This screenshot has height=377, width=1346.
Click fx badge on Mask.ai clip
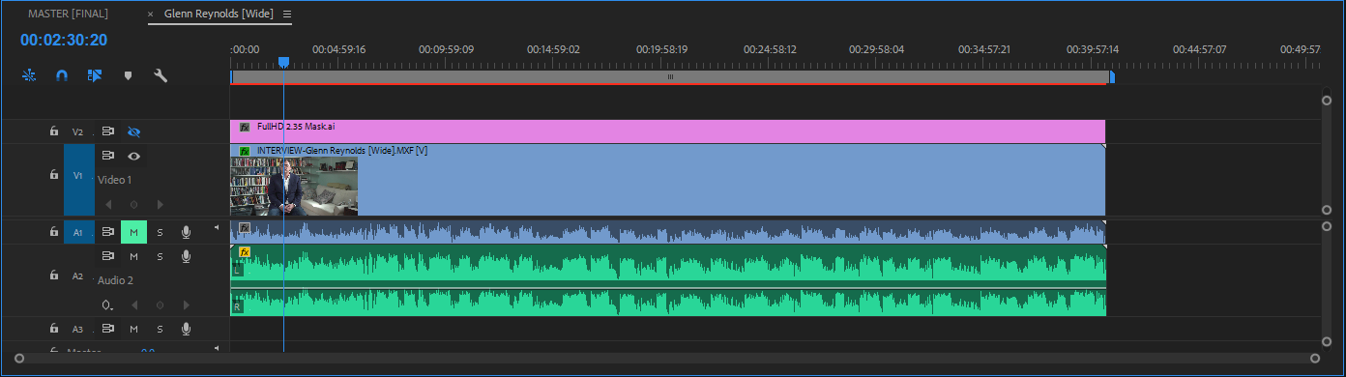coord(245,127)
